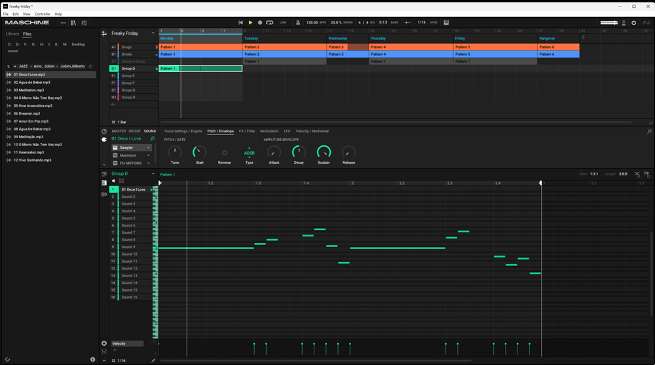Open the FX / Filter page
This screenshot has width=655, height=365.
point(247,131)
